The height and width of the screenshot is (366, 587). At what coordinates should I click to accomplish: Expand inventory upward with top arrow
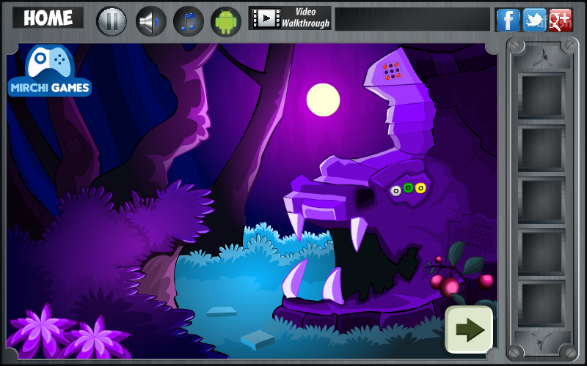[x=542, y=58]
